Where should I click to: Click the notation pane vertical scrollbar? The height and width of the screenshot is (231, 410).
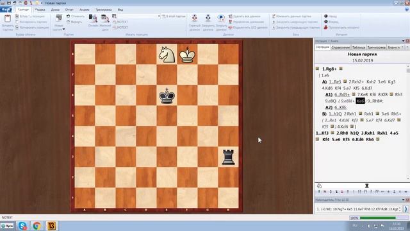408,122
